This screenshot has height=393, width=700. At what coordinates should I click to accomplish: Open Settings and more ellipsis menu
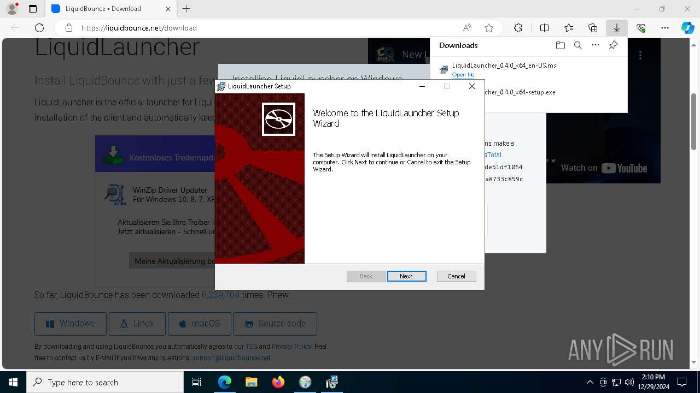665,28
